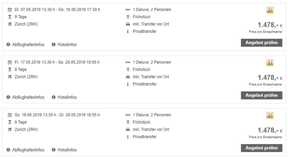Screen dimensions: 288x158
Task: Click the airplane icon in the 17.05.2019 offer
Action: point(10,77)
